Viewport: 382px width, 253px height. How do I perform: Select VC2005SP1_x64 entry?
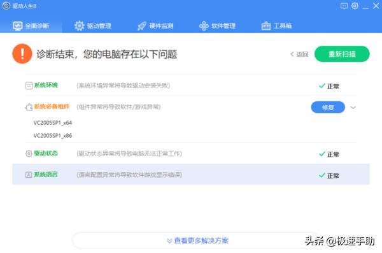[x=53, y=123]
